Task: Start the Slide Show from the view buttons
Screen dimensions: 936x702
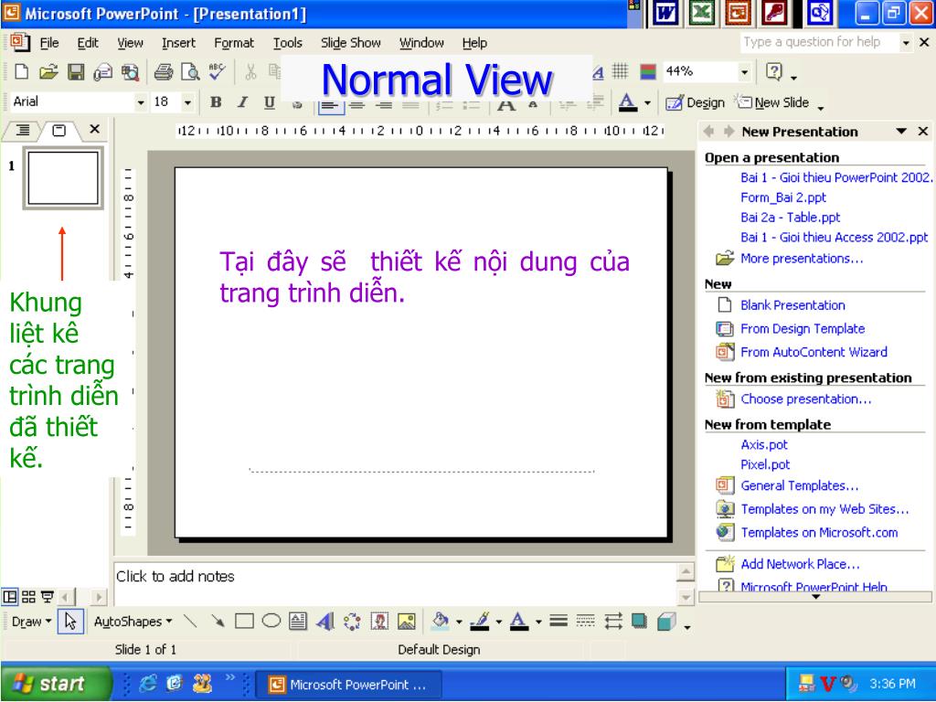Action: coord(48,596)
